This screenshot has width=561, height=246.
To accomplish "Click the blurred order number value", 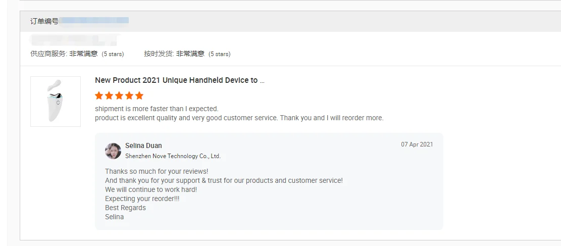I will (x=94, y=21).
